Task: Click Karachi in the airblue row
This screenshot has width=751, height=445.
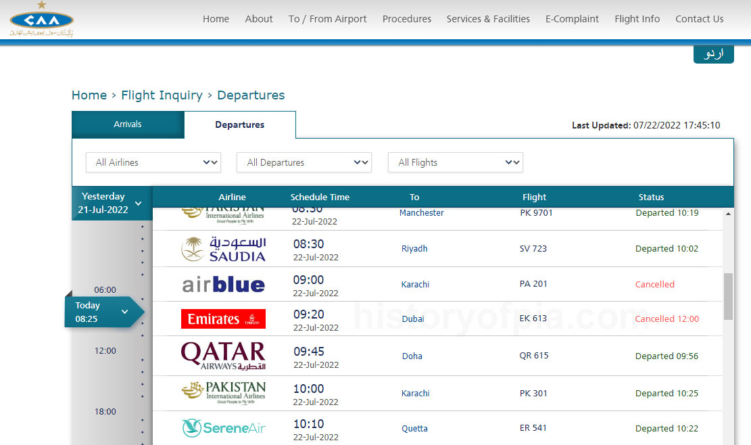Action: pos(415,285)
